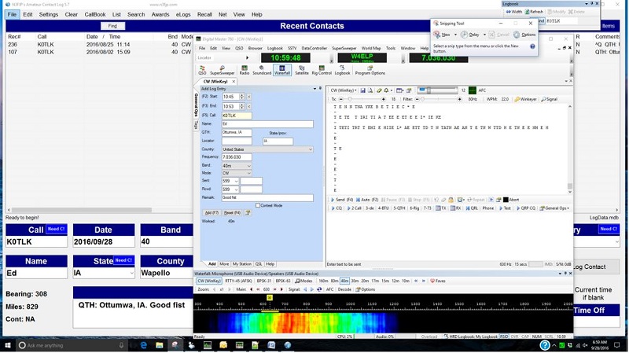This screenshot has width=629, height=353.
Task: Open the Logbook toolbar icon
Action: pos(342,70)
